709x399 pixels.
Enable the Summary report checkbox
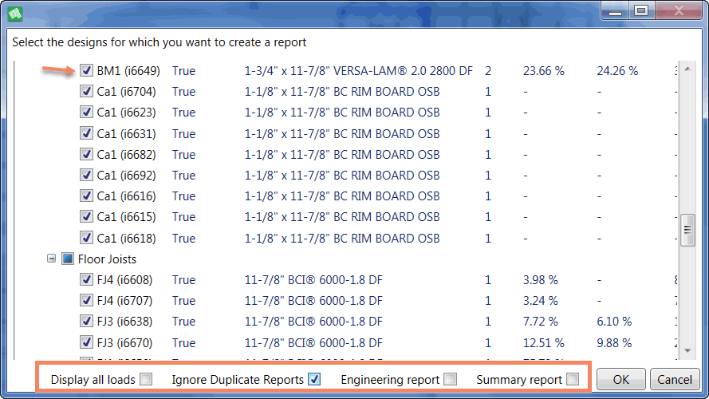573,379
